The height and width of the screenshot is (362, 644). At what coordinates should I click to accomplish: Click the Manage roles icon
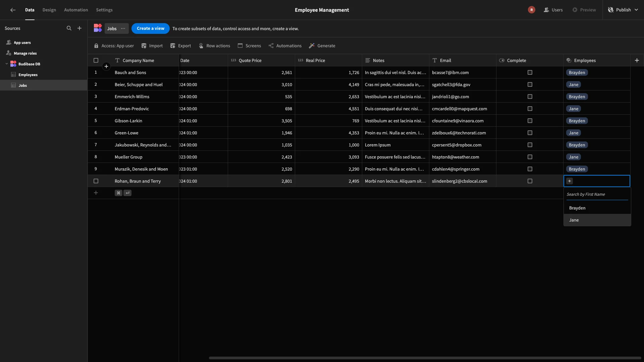click(9, 53)
